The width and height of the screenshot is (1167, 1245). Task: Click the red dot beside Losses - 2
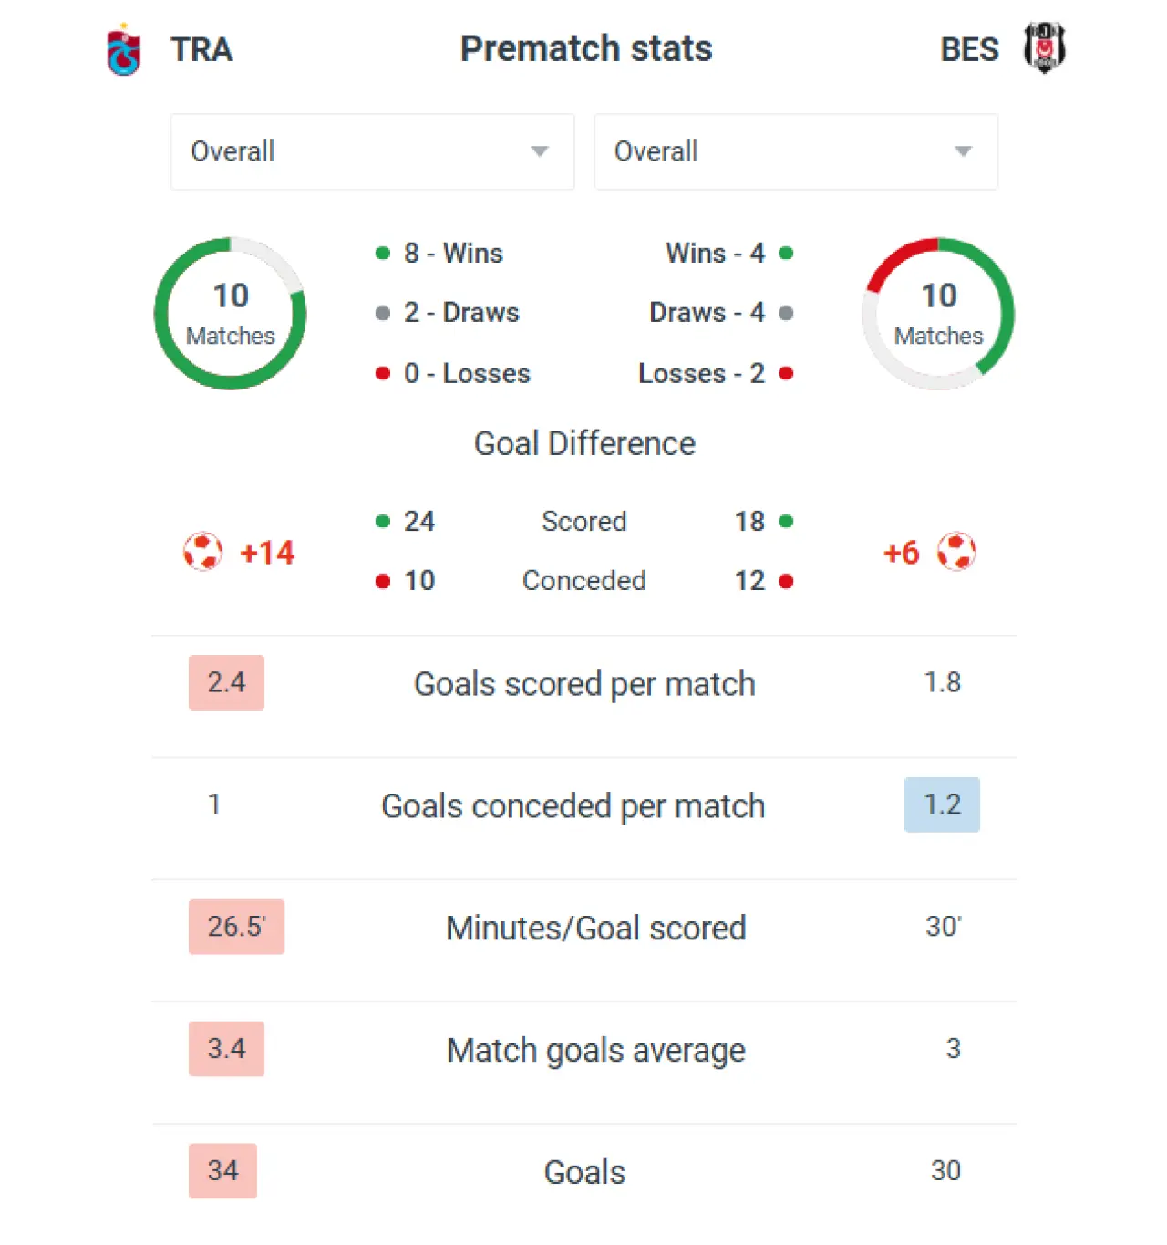coord(786,373)
